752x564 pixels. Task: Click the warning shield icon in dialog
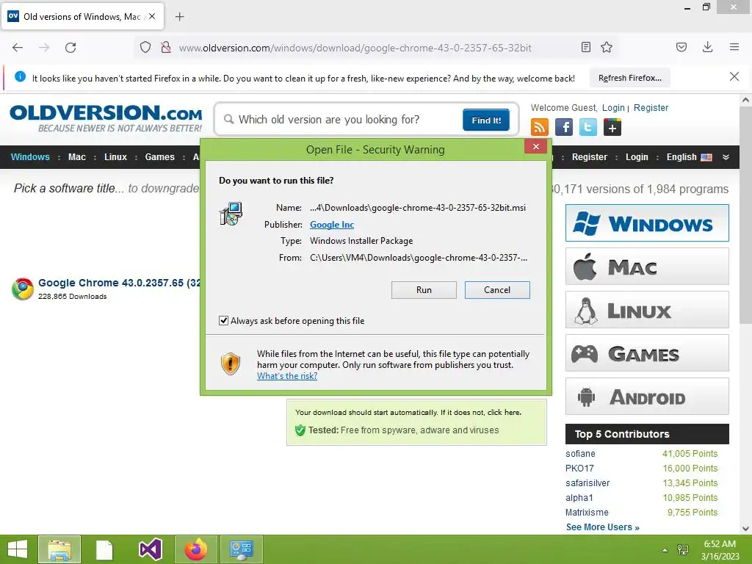(230, 364)
